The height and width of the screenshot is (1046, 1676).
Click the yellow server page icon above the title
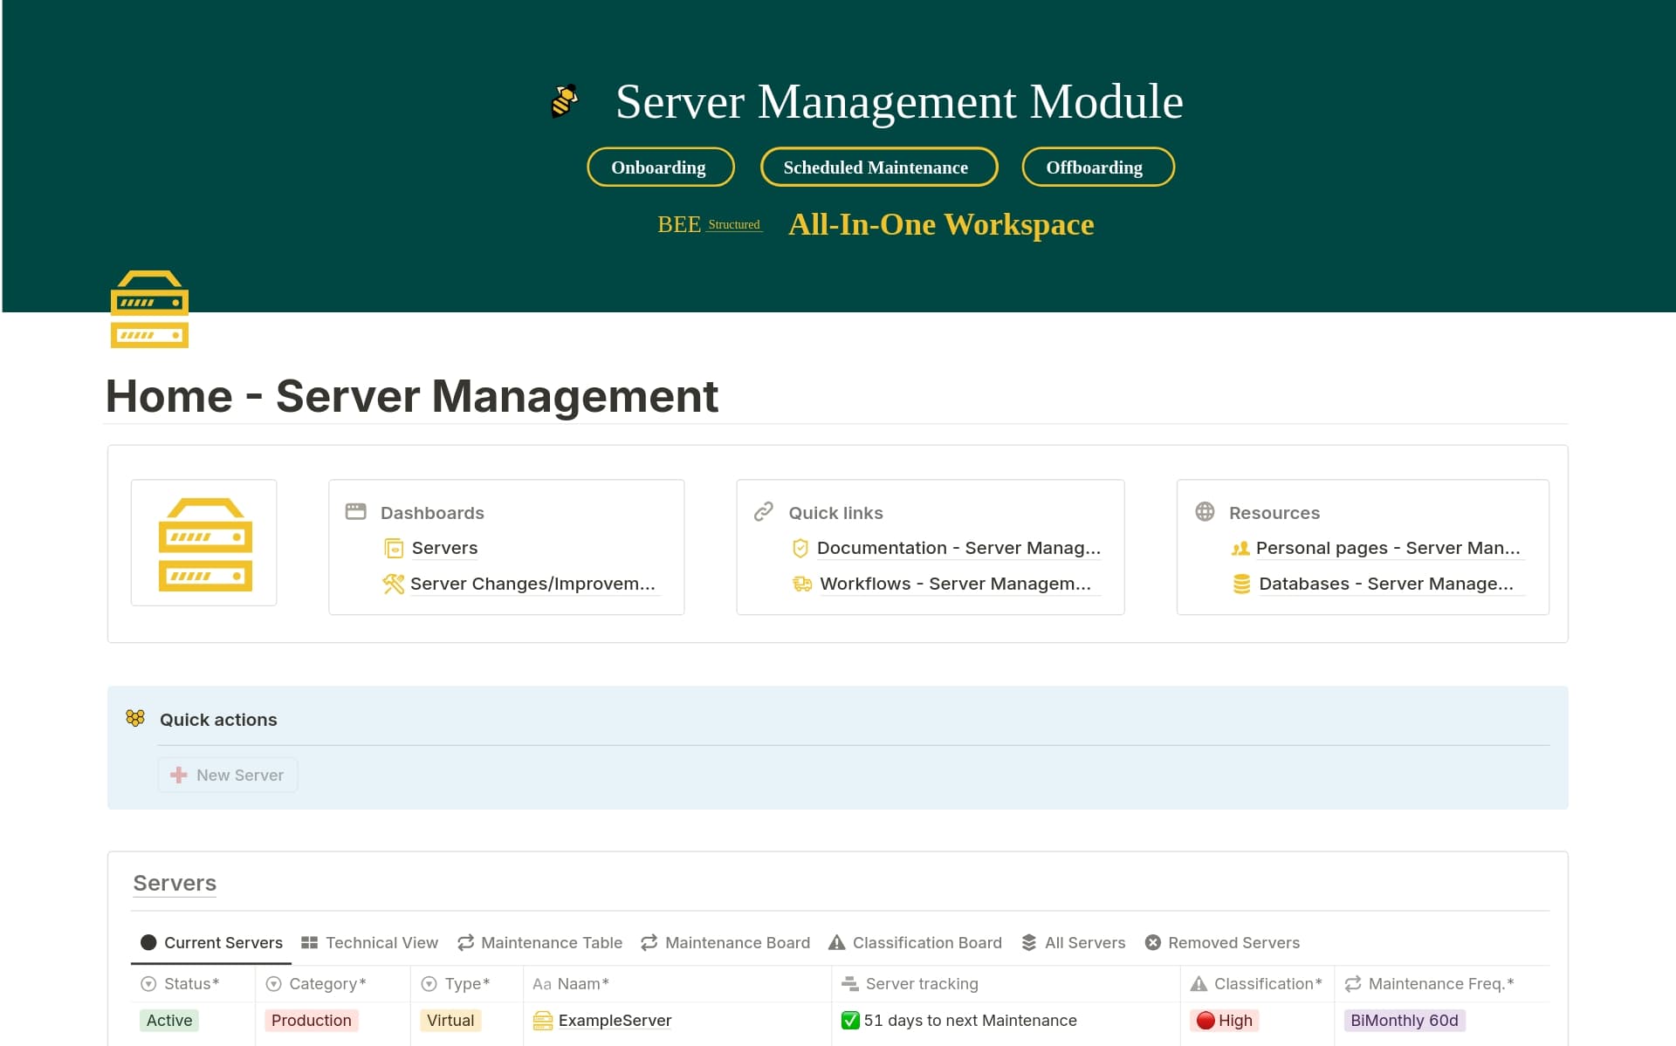click(x=148, y=309)
